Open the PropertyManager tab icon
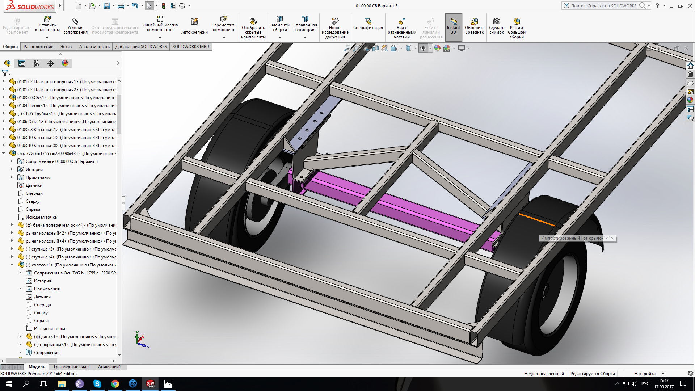Screen dimensions: 695x391 [x=22, y=63]
